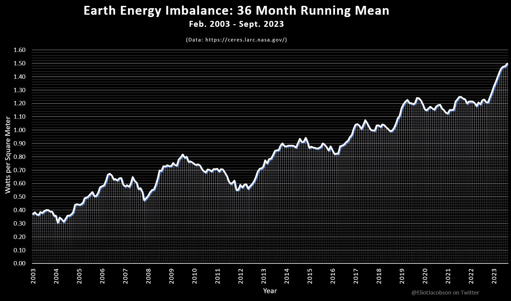Open the ceres.larc.nasa.gov data source link
The image size is (511, 301).
pyautogui.click(x=236, y=40)
